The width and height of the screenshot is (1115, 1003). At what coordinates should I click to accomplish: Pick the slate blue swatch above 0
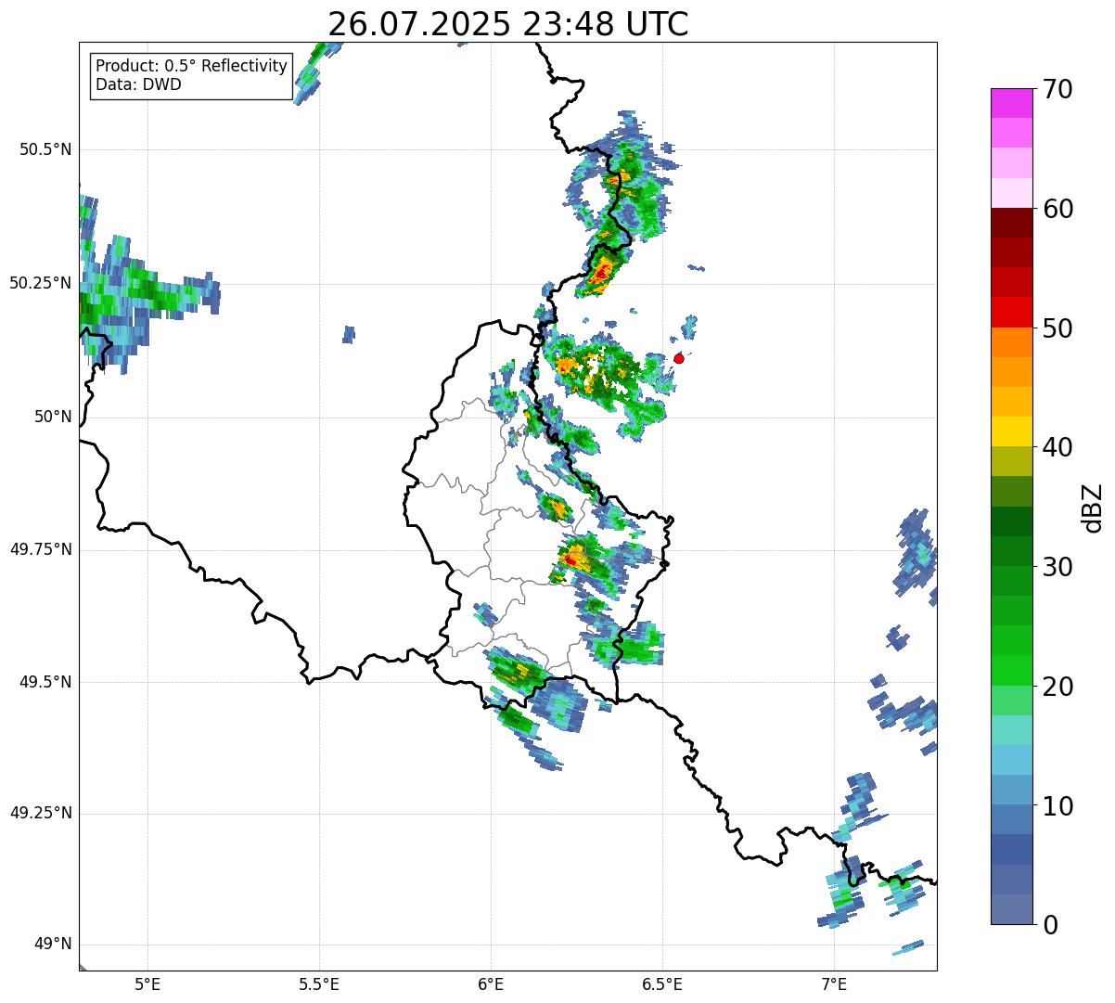tap(1012, 909)
